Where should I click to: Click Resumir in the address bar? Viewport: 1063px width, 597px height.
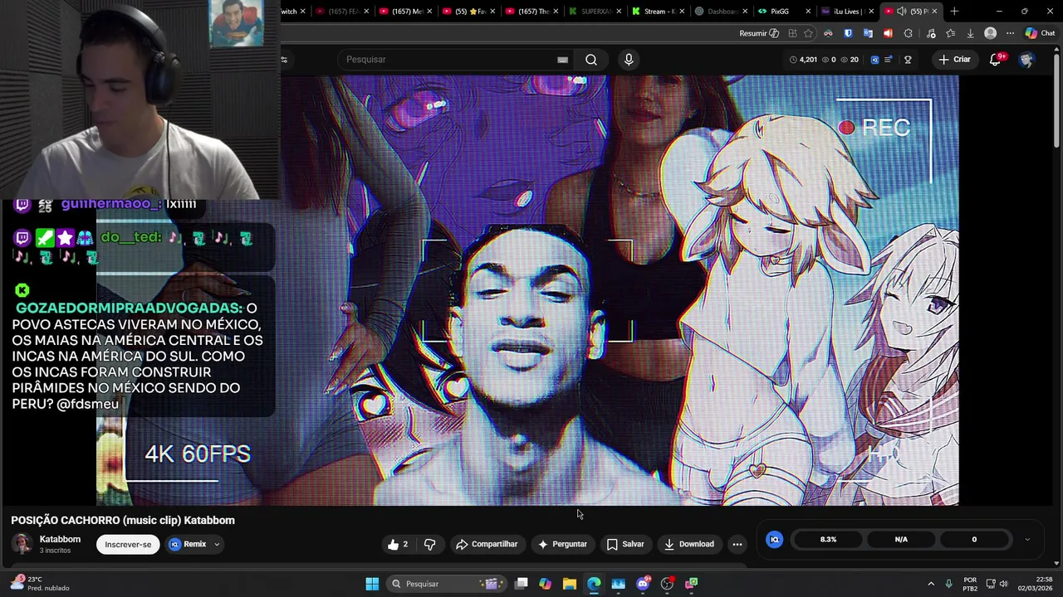pyautogui.click(x=758, y=33)
